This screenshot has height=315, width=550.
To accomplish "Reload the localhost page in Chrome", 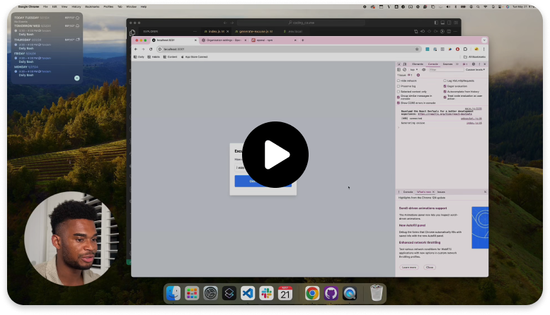I will click(x=151, y=49).
